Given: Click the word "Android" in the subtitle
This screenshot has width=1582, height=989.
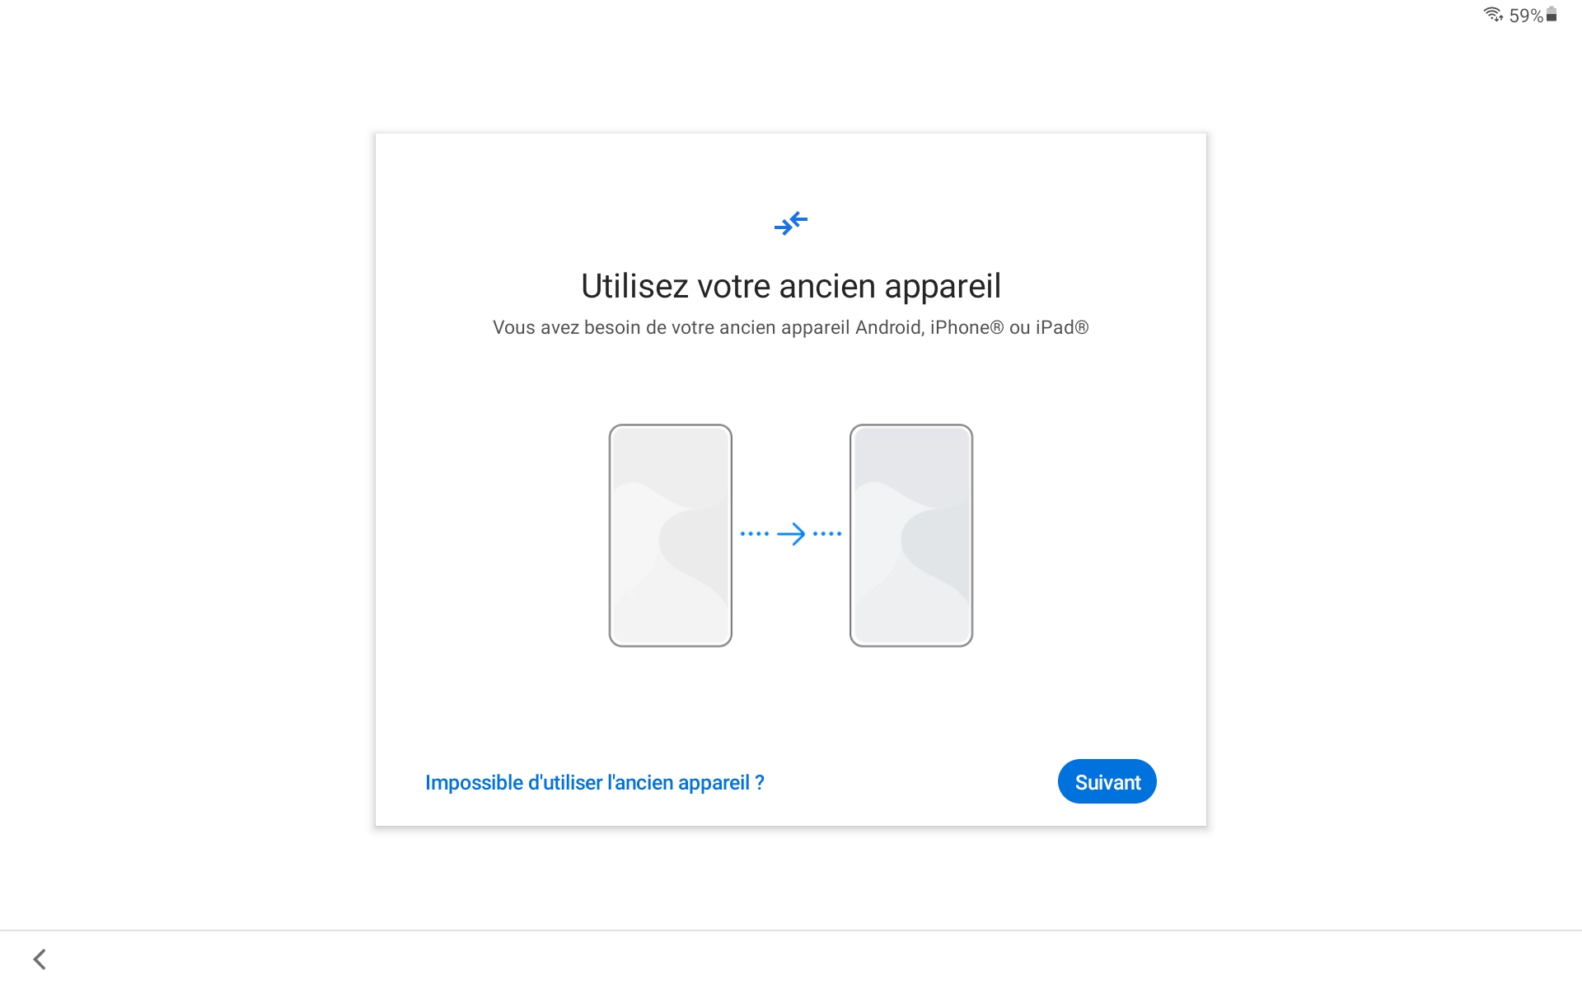Looking at the screenshot, I should click(890, 327).
